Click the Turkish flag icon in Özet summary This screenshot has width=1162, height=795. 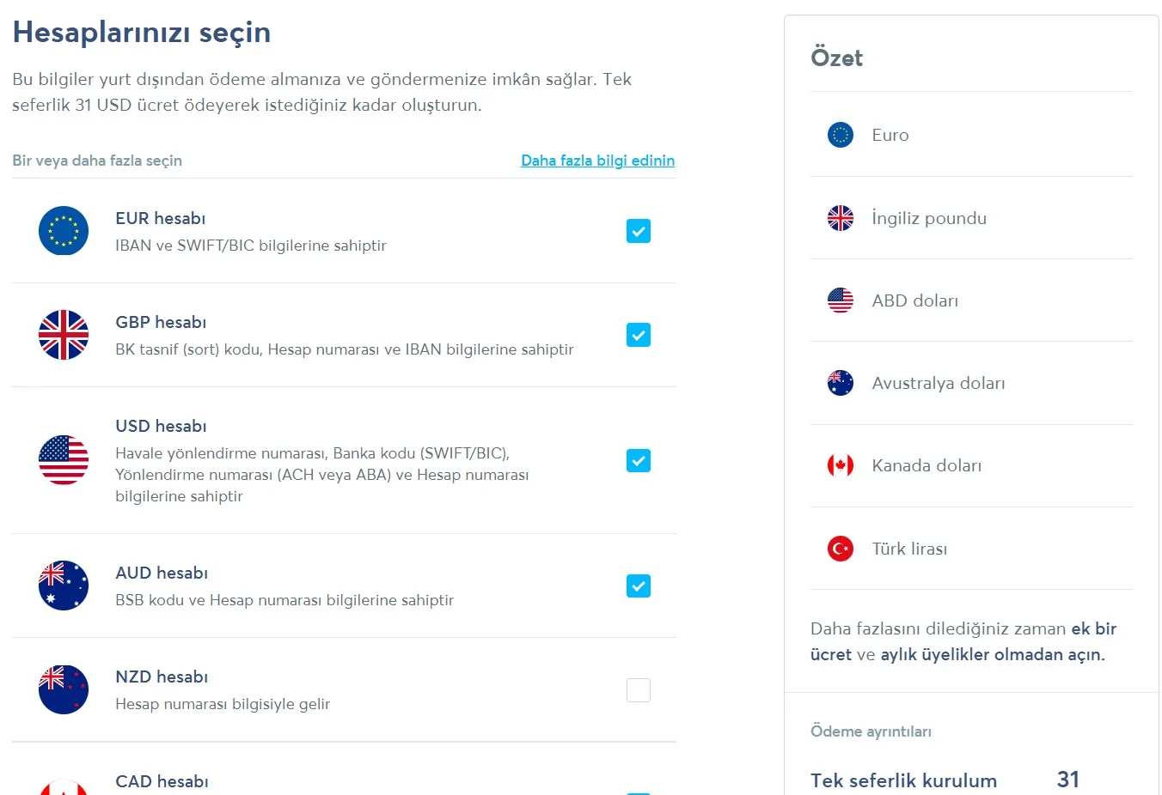840,548
